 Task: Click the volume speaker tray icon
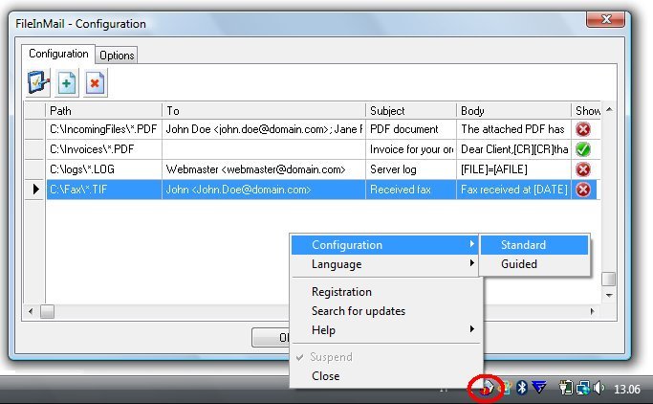coord(599,388)
